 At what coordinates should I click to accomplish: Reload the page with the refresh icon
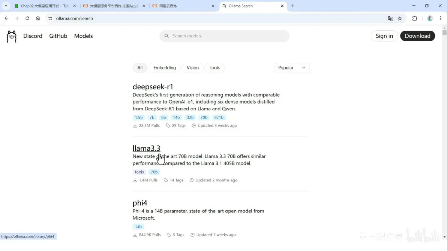[x=27, y=18]
